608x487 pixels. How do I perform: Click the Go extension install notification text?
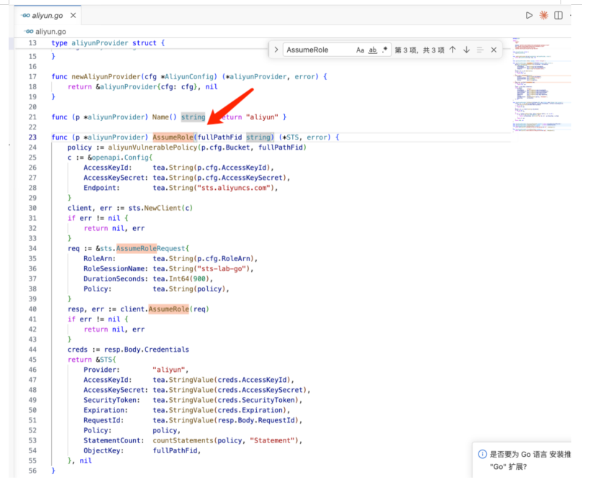pos(530,460)
